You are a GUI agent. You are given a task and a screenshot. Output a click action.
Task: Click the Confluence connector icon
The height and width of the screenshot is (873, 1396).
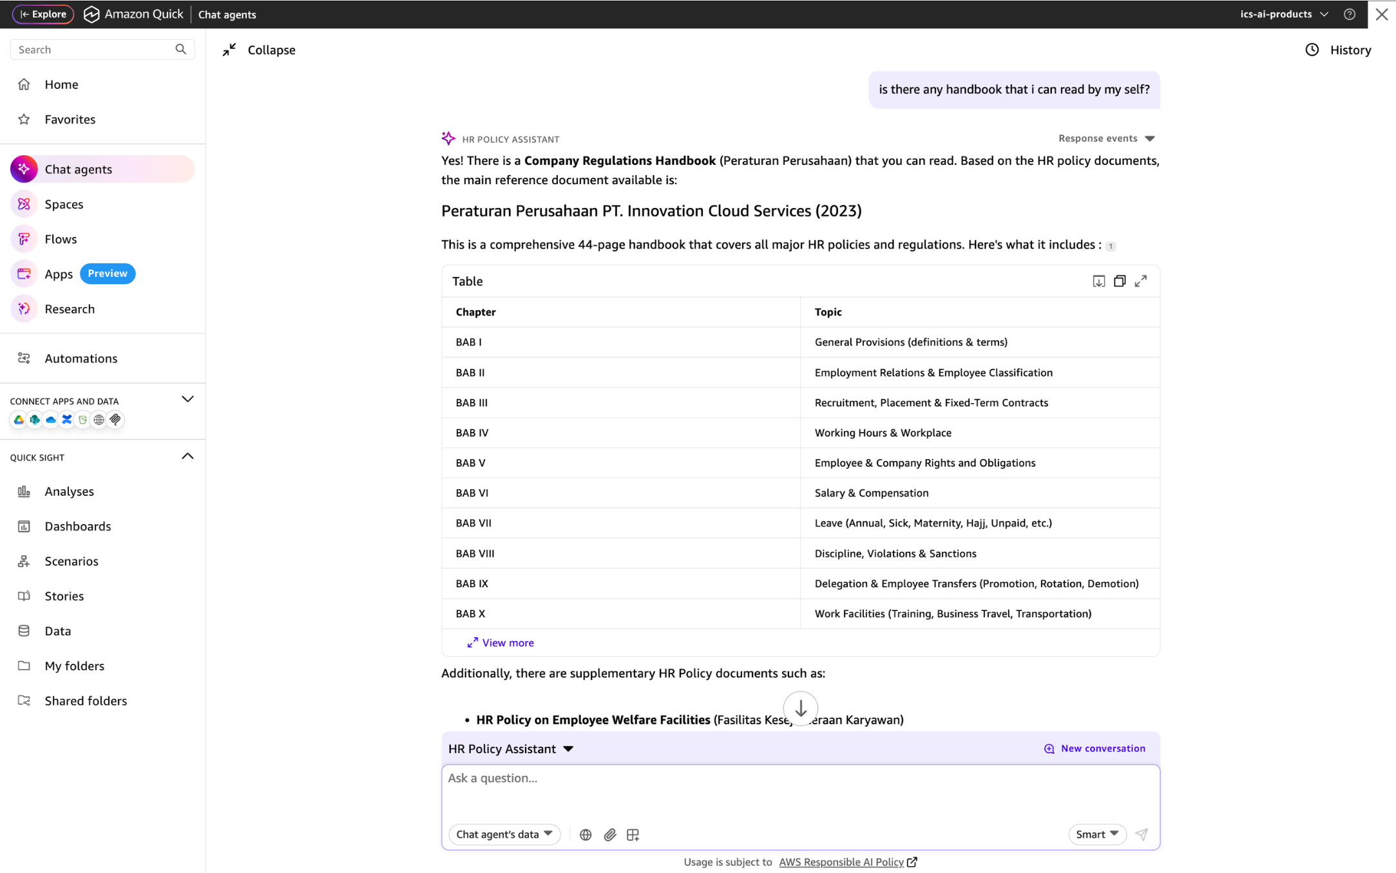[x=67, y=420]
